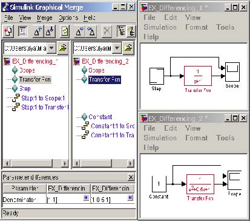Open Tools menu in EX_Differencing_2 window
This screenshot has width=250, height=222.
point(225,138)
